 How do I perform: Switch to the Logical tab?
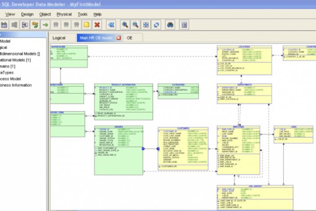[x=59, y=38]
